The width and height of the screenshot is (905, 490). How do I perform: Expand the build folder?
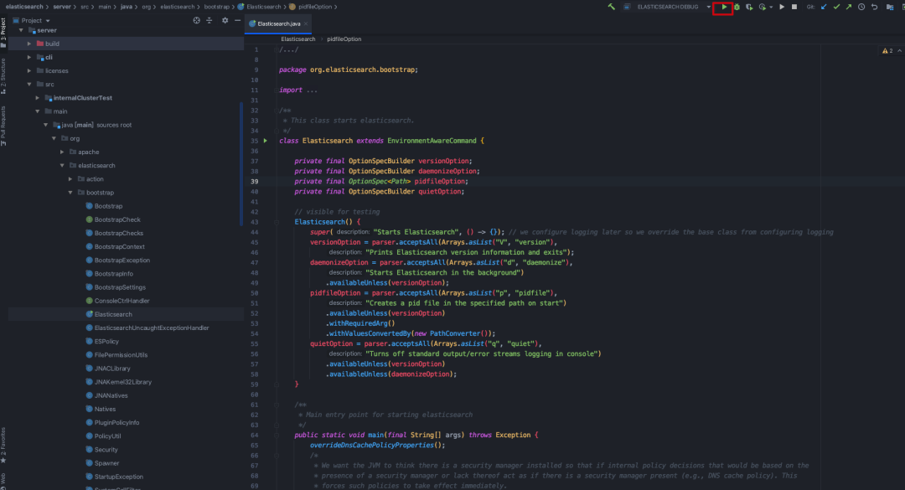point(29,44)
